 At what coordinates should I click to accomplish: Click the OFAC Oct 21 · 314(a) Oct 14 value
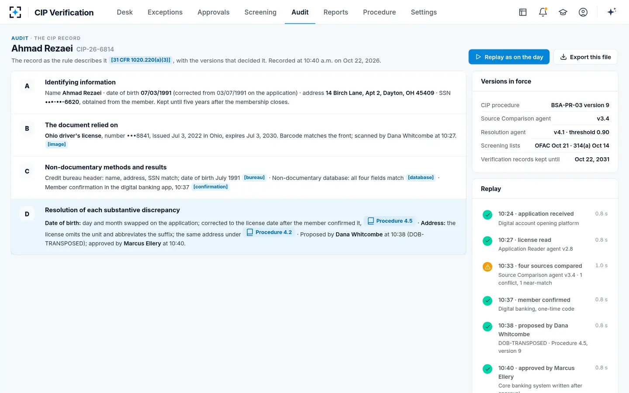pyautogui.click(x=572, y=146)
